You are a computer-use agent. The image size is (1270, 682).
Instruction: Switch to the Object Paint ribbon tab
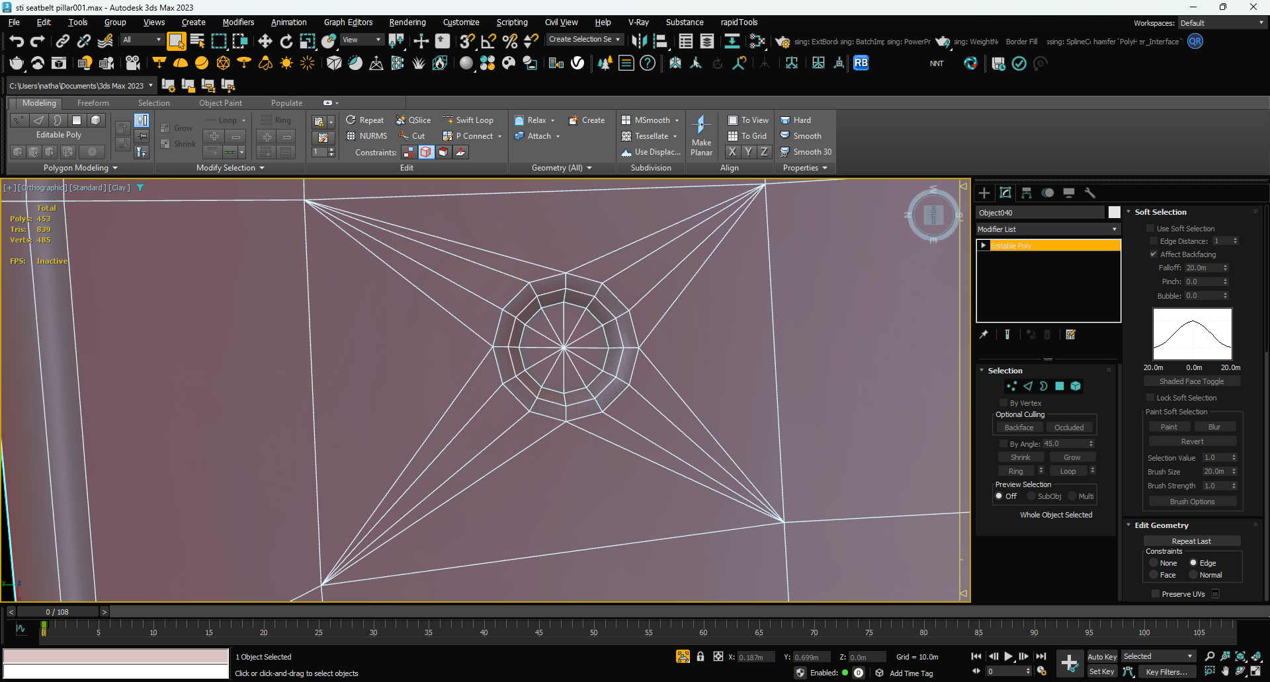click(220, 102)
